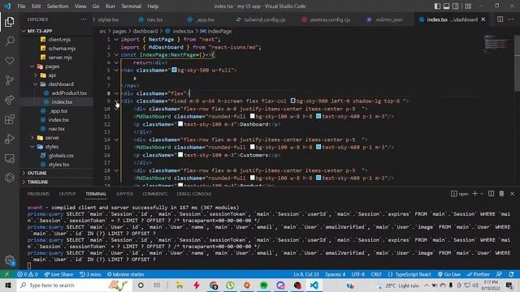Open errors and warnings count in status bar
The height and width of the screenshot is (292, 520).
pos(28,274)
